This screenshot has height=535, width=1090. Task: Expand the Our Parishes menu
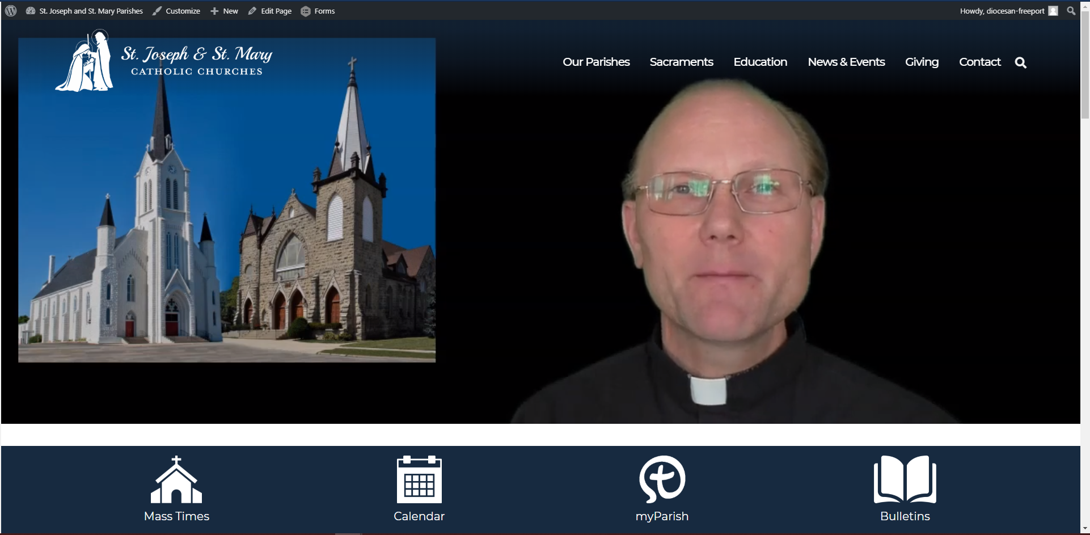click(596, 62)
